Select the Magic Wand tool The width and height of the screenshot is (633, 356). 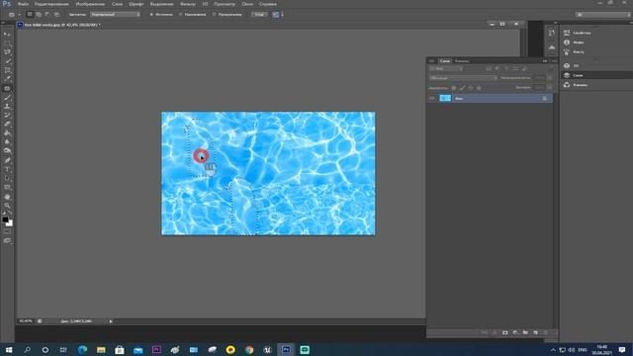pyautogui.click(x=7, y=61)
